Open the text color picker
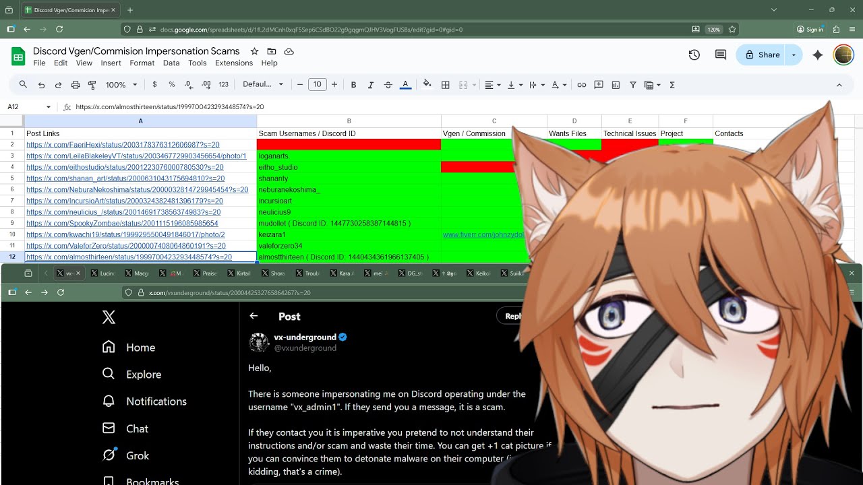This screenshot has height=485, width=863. (405, 85)
